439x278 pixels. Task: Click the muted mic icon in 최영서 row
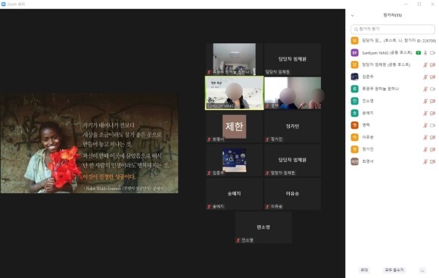tap(425, 161)
